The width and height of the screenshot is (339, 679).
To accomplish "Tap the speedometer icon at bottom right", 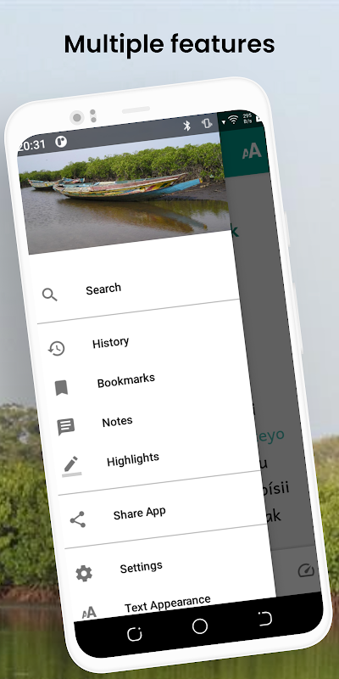I will [306, 570].
